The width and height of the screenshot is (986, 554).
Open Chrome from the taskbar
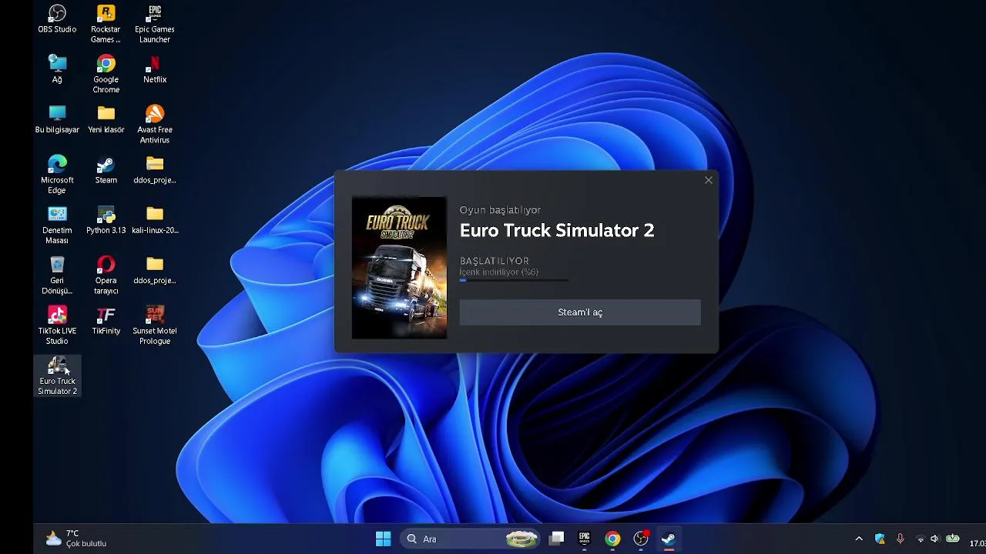[612, 539]
